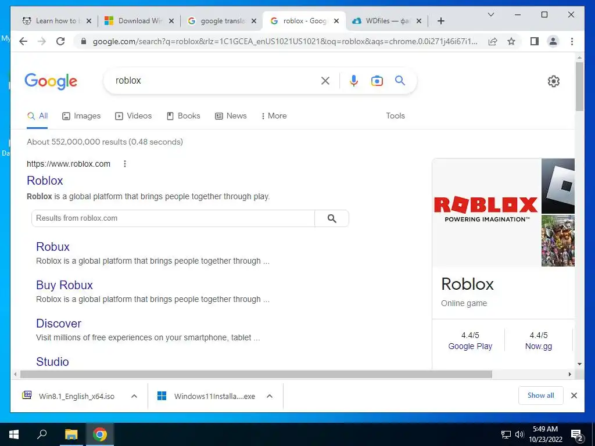The width and height of the screenshot is (595, 446).
Task: Click the Results from roblox.com search field
Action: [x=173, y=218]
